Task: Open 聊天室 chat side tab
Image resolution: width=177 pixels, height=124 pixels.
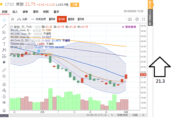Action: [x=150, y=4]
